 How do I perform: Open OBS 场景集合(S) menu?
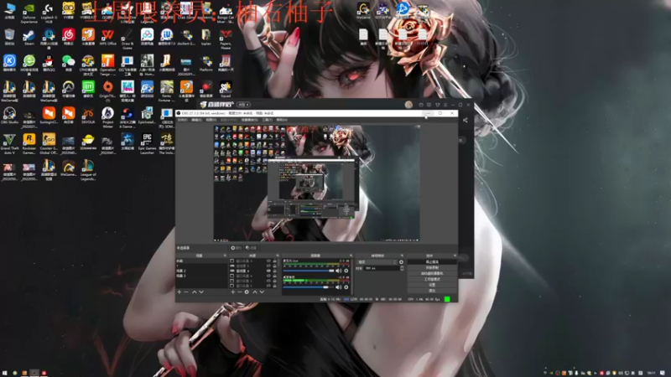[249, 120]
